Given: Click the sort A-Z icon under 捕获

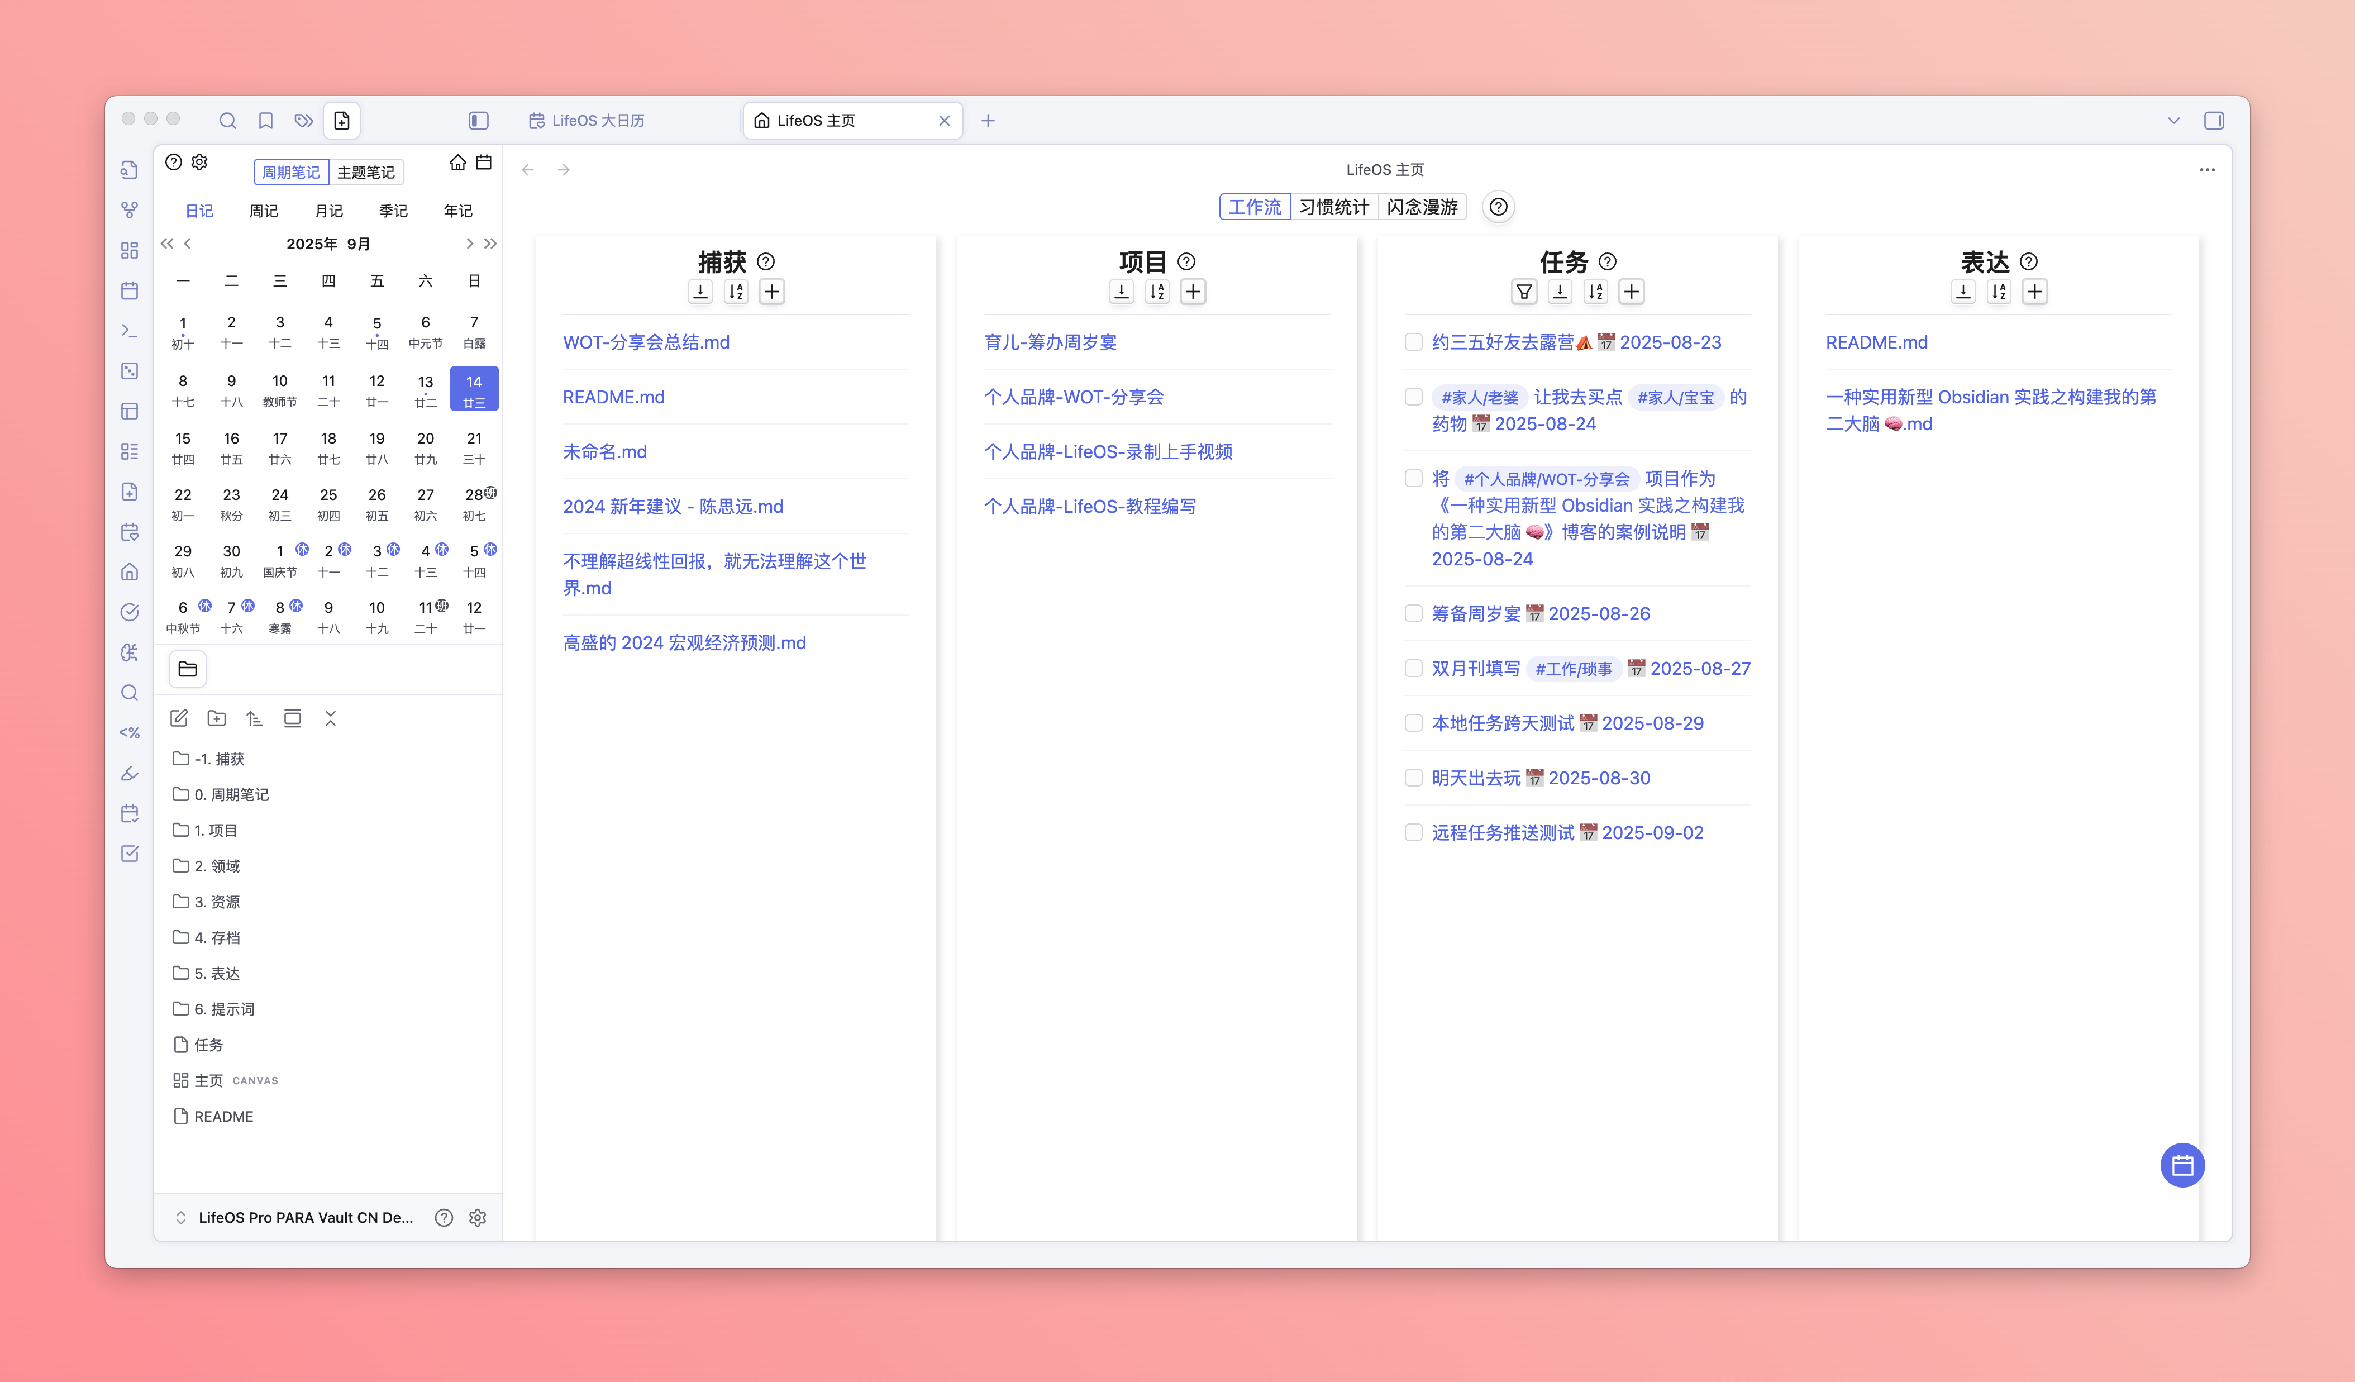Looking at the screenshot, I should pyautogui.click(x=736, y=292).
